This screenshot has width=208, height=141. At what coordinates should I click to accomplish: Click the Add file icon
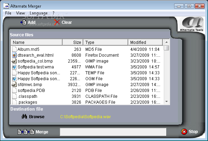coord(23,22)
